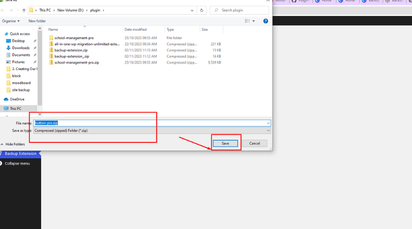
Task: Open the 3. Creating Our folder shortcut
Action: pyautogui.click(x=24, y=69)
